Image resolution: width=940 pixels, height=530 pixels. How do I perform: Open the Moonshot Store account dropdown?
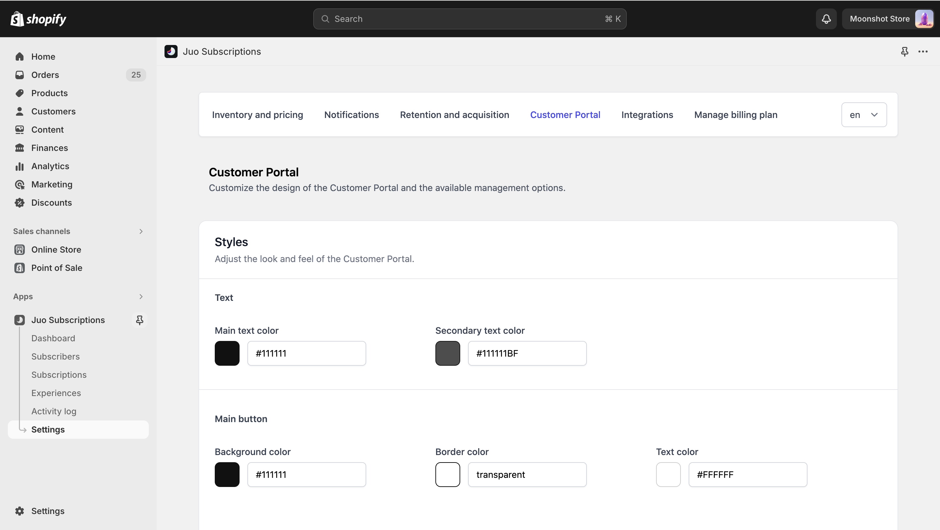[888, 19]
